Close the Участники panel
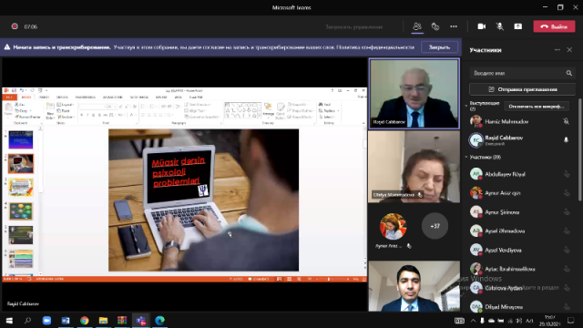Image resolution: width=583 pixels, height=328 pixels. pyautogui.click(x=569, y=50)
